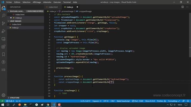Open the last activity bar icon above the gear
Screen dimensions: 191x107
coord(3,70)
